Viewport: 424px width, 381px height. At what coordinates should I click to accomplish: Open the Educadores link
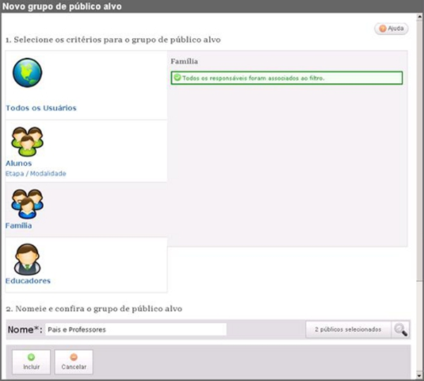coord(28,281)
